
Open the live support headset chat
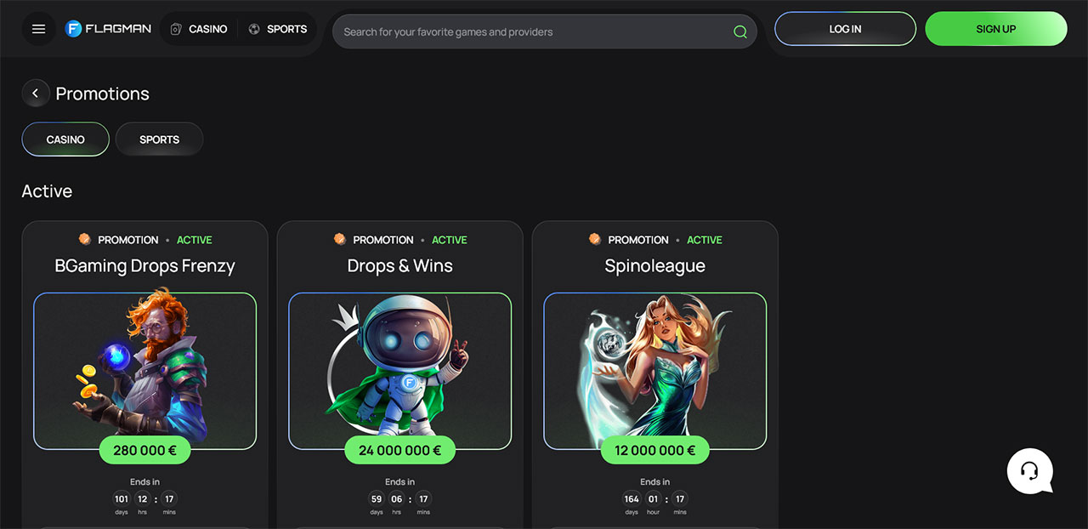pyautogui.click(x=1030, y=471)
